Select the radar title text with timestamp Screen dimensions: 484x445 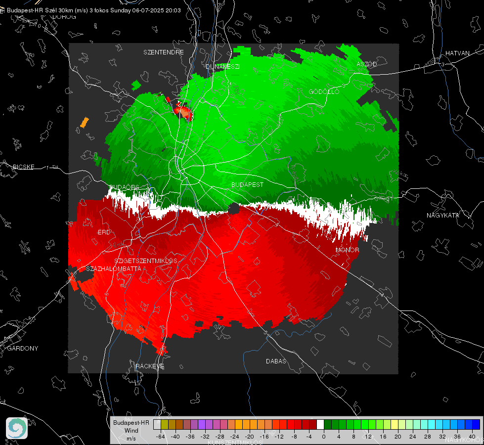click(94, 10)
